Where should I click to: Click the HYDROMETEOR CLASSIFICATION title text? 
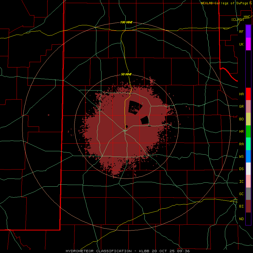point(99,251)
